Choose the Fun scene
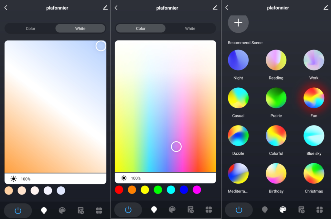Viewport: 331px width, 219px height. [314, 98]
